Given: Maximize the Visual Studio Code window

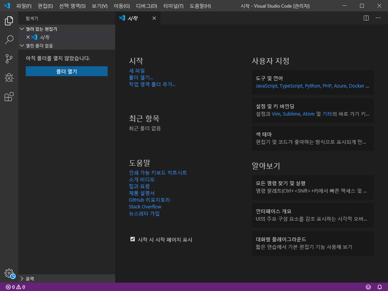Looking at the screenshot, I should point(362,6).
